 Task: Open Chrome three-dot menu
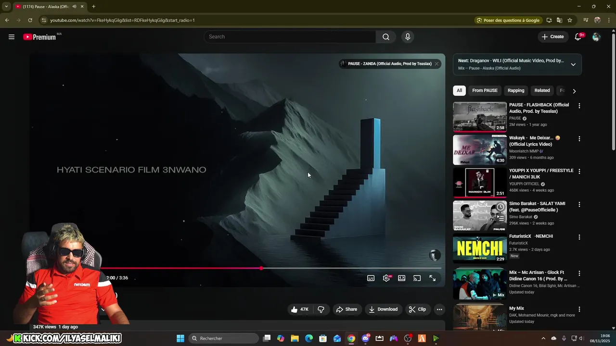[608, 20]
